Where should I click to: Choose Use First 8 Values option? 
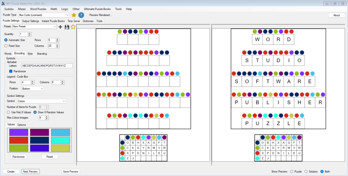(9, 112)
